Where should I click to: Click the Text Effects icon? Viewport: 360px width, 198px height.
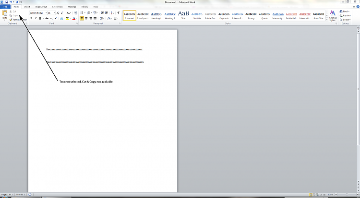coord(62,18)
